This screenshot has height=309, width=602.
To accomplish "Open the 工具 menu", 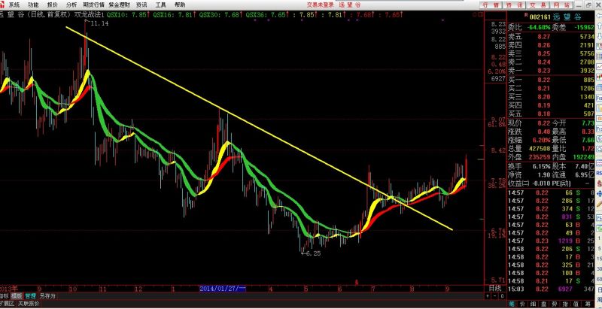I will tap(160, 5).
